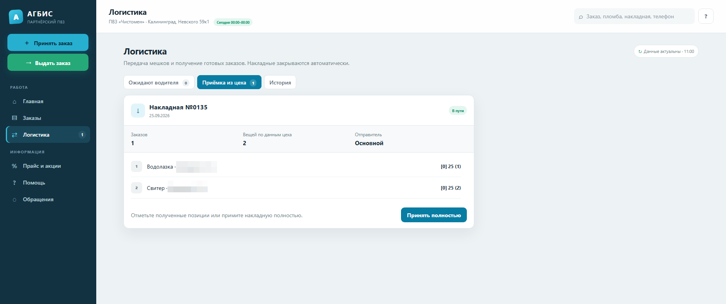
Task: Click the Логистика sidebar badge count
Action: click(82, 135)
